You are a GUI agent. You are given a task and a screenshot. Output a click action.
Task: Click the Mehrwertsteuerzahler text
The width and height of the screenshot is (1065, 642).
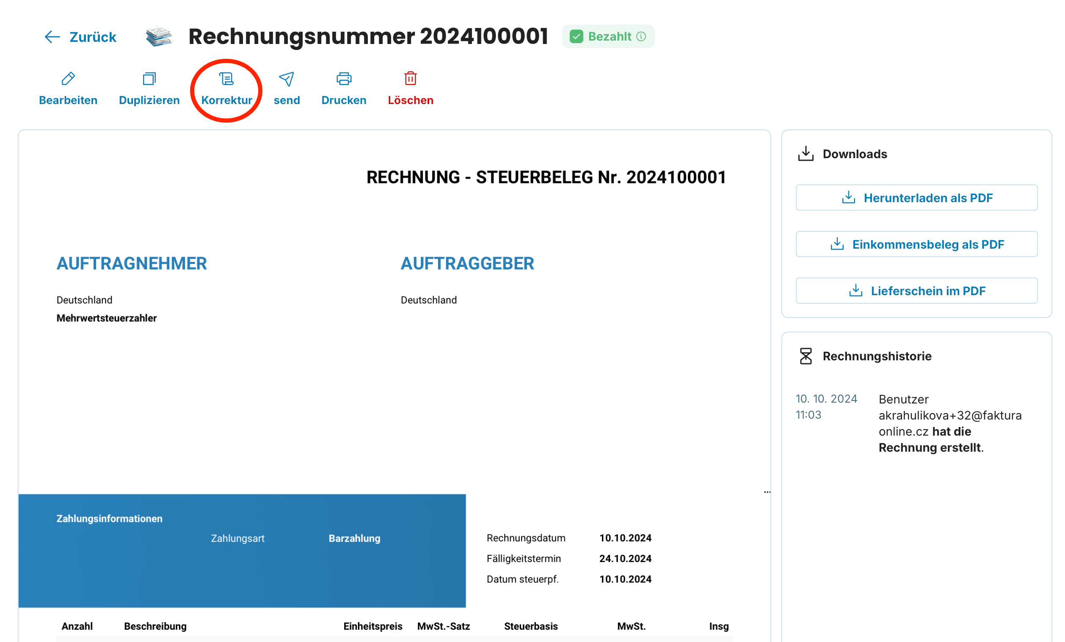pos(107,318)
